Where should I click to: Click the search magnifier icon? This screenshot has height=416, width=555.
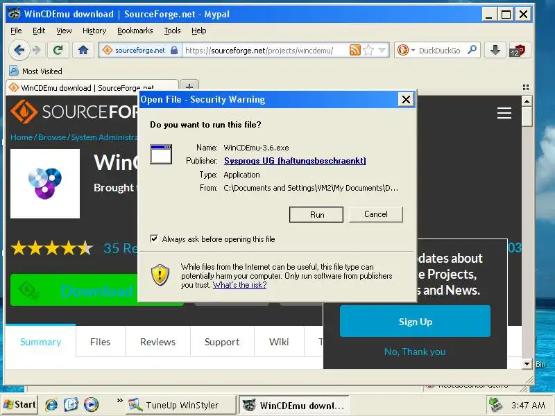tap(472, 50)
